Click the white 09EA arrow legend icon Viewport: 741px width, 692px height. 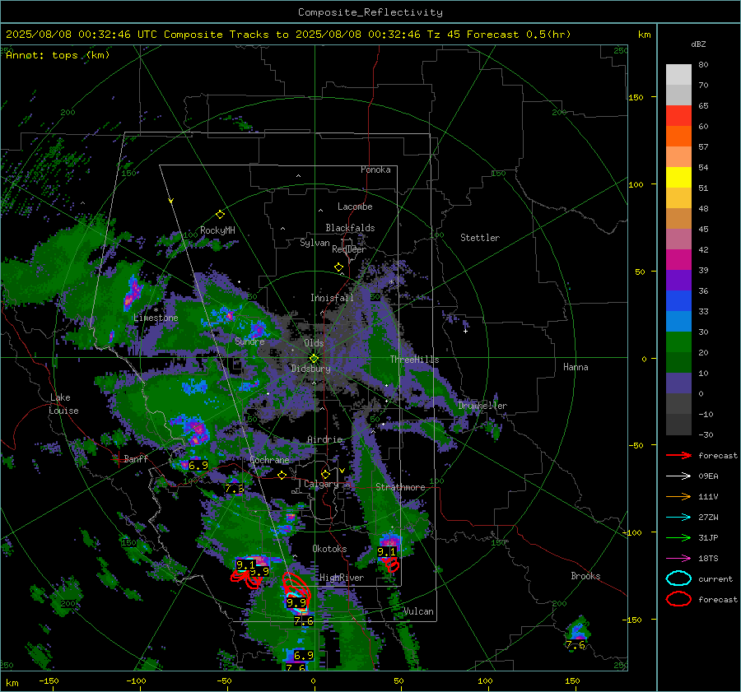678,476
